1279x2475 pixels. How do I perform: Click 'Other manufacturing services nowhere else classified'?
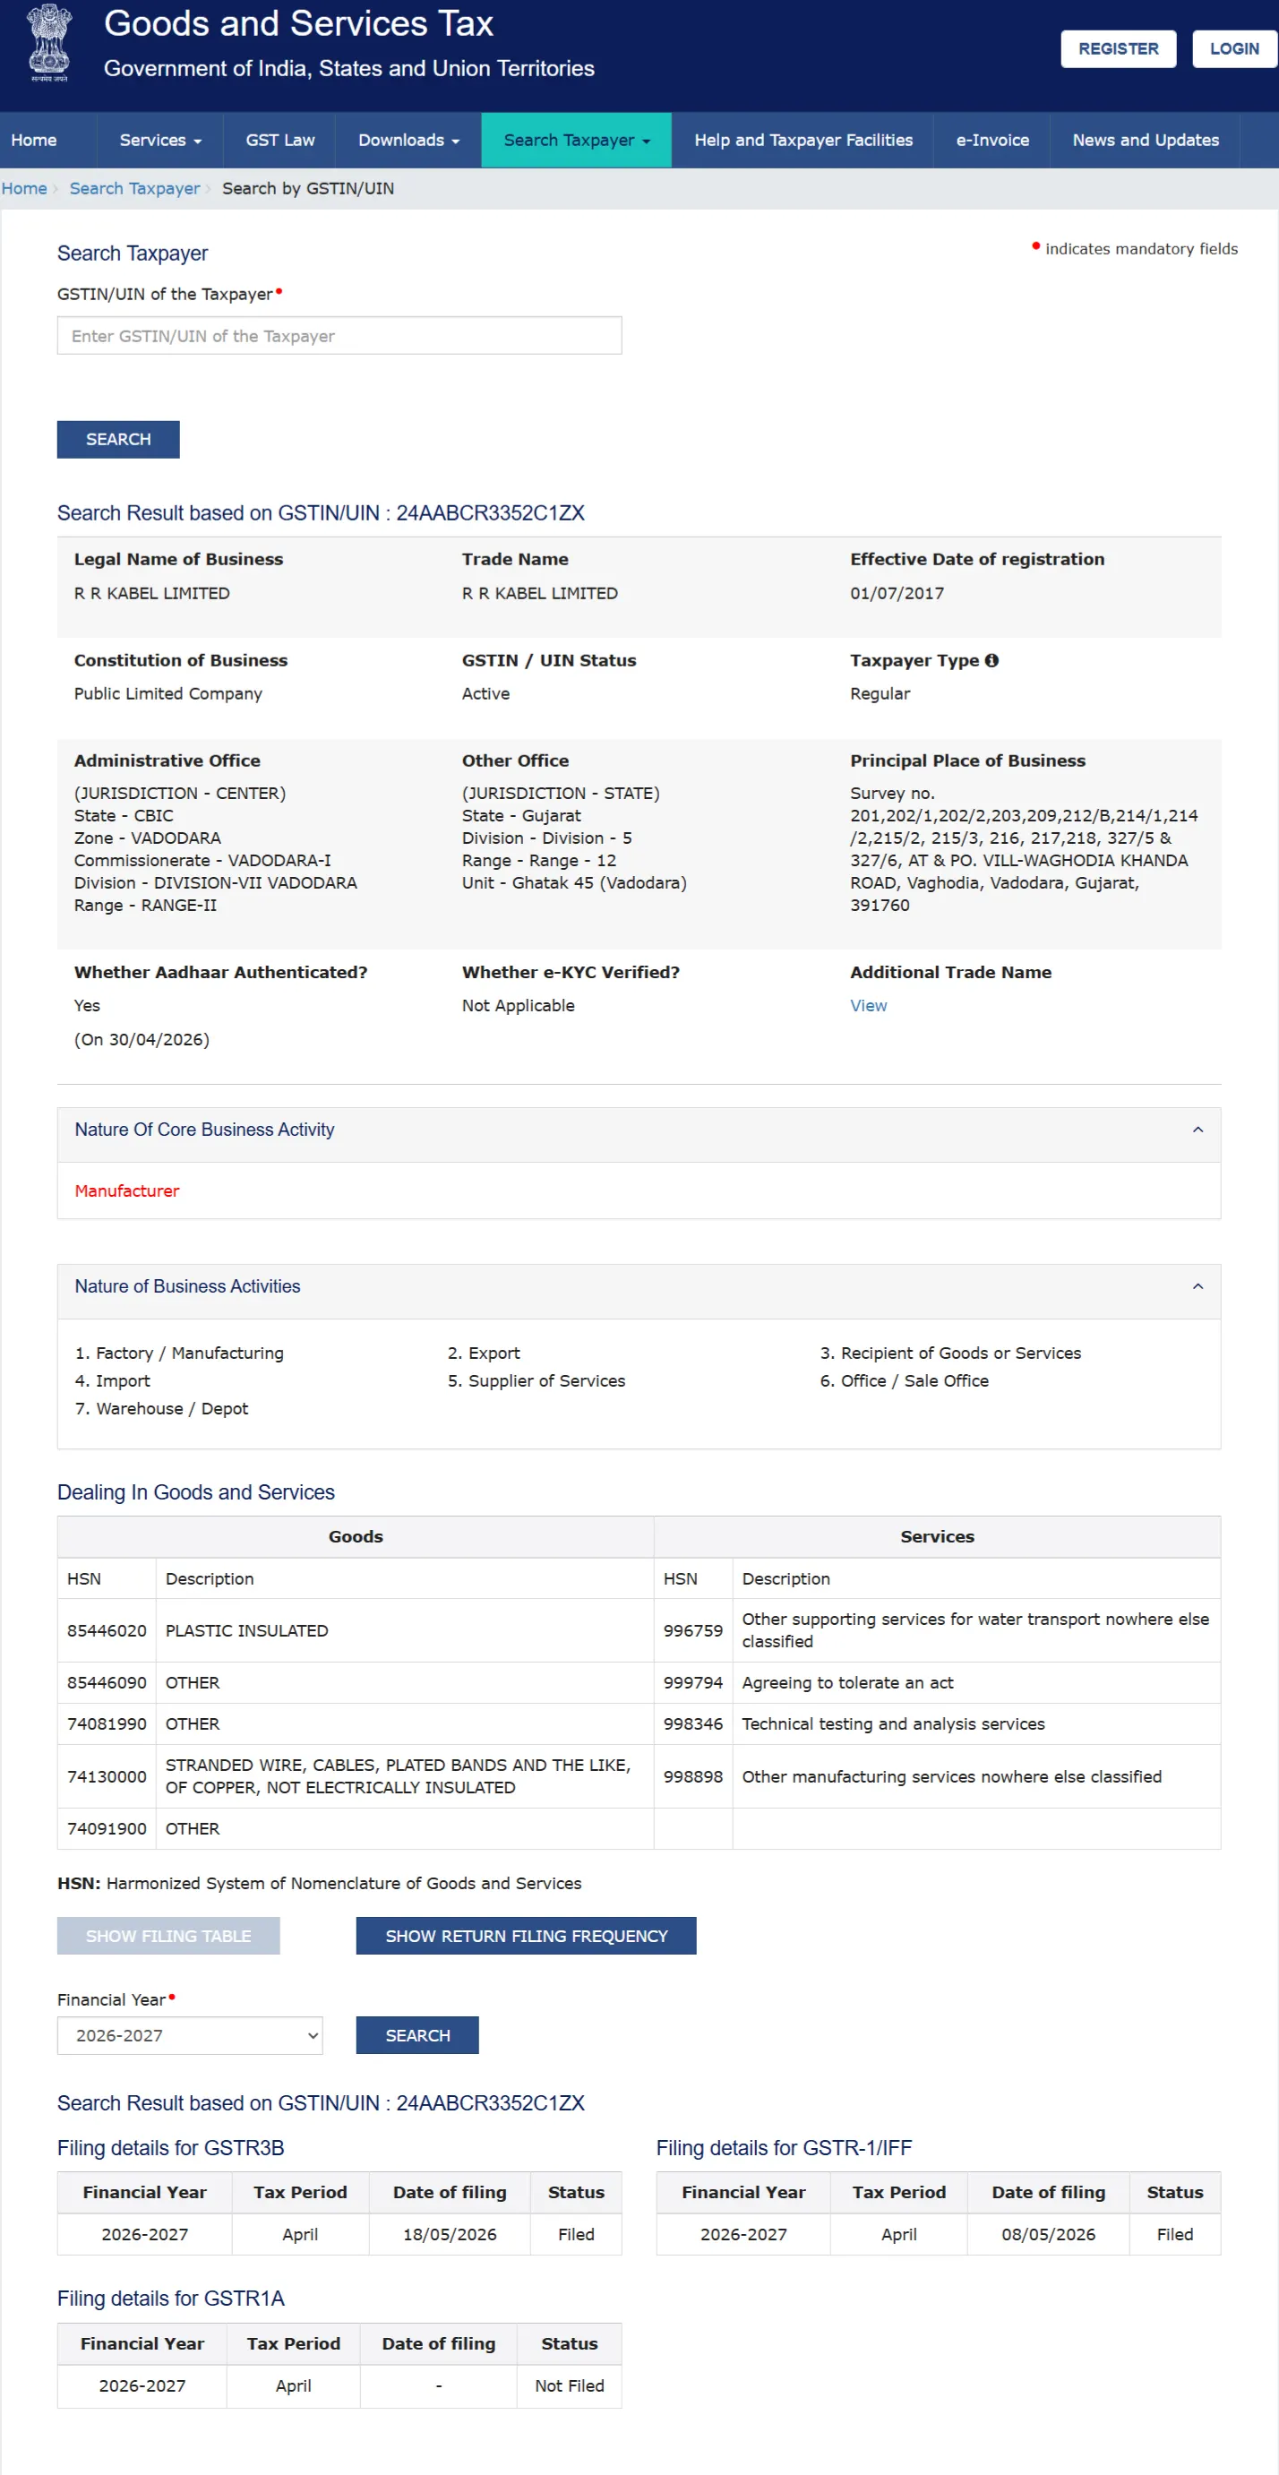[x=951, y=1776]
